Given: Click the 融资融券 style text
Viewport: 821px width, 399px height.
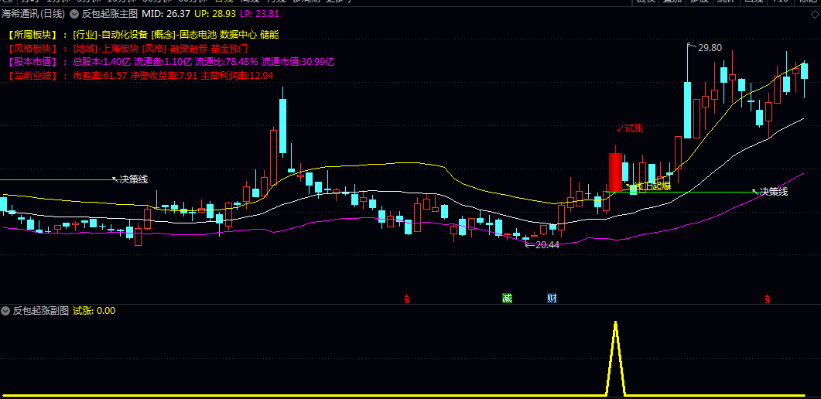Looking at the screenshot, I should click(x=189, y=49).
